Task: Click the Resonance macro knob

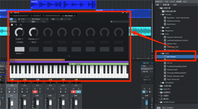Action: [x=33, y=32]
